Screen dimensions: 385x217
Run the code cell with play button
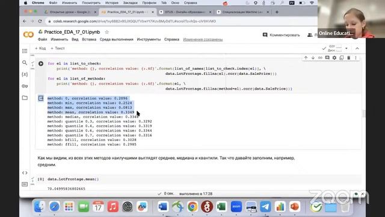(41, 64)
